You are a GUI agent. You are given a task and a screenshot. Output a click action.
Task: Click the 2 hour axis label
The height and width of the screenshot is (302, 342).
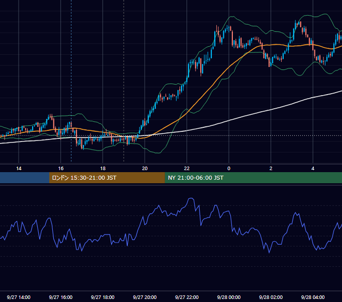pyautogui.click(x=271, y=169)
